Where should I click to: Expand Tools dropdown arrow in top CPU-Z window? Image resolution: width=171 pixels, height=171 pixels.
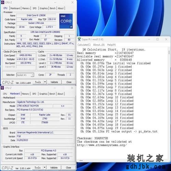45,82
